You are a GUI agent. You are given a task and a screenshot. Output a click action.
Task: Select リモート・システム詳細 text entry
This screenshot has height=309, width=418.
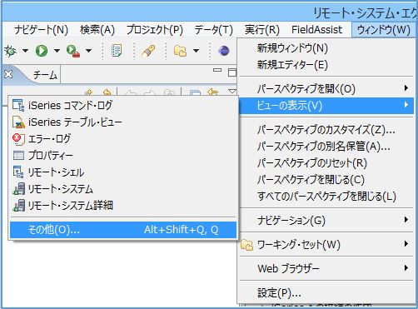point(71,206)
